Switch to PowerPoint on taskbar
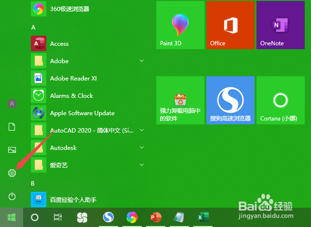311x227 pixels. 156,217
